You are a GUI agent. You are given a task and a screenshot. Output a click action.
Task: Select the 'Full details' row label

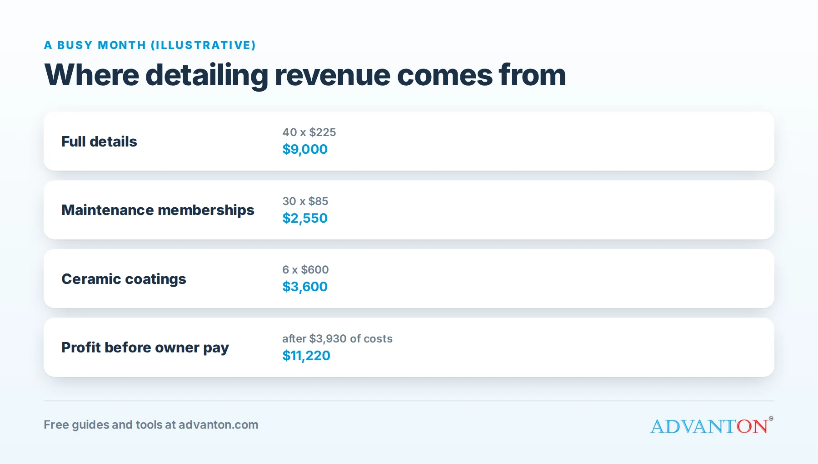click(x=99, y=142)
